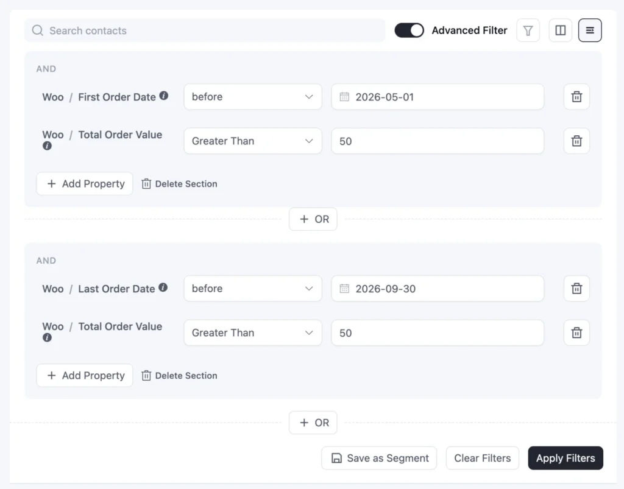This screenshot has height=489, width=624.
Task: Delete the Last Order Date filter row
Action: click(576, 288)
